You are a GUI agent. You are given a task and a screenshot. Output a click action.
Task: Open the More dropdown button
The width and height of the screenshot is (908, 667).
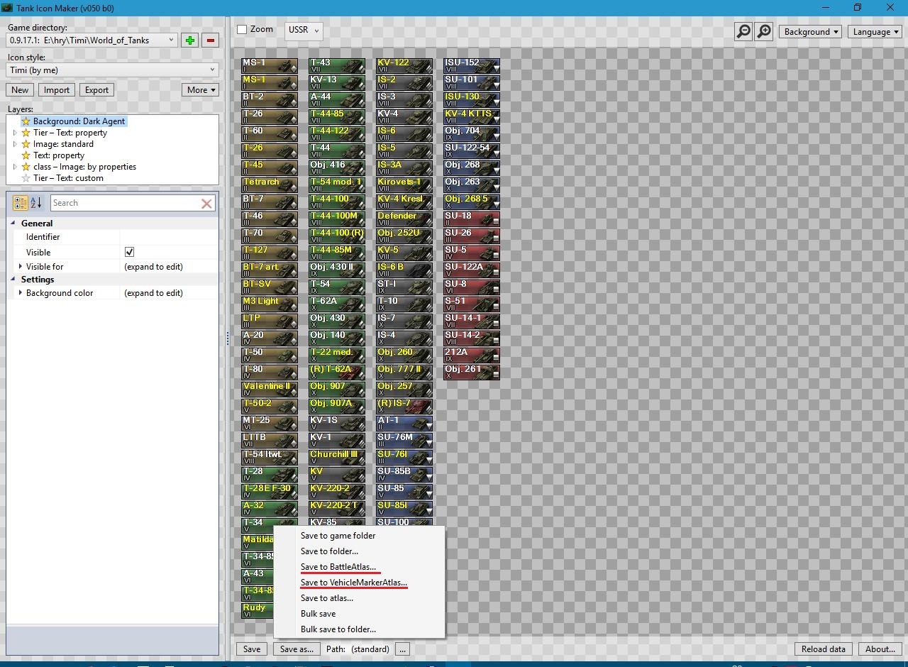click(201, 90)
